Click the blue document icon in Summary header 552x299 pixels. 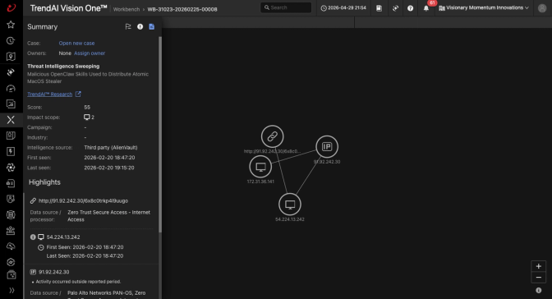152,27
